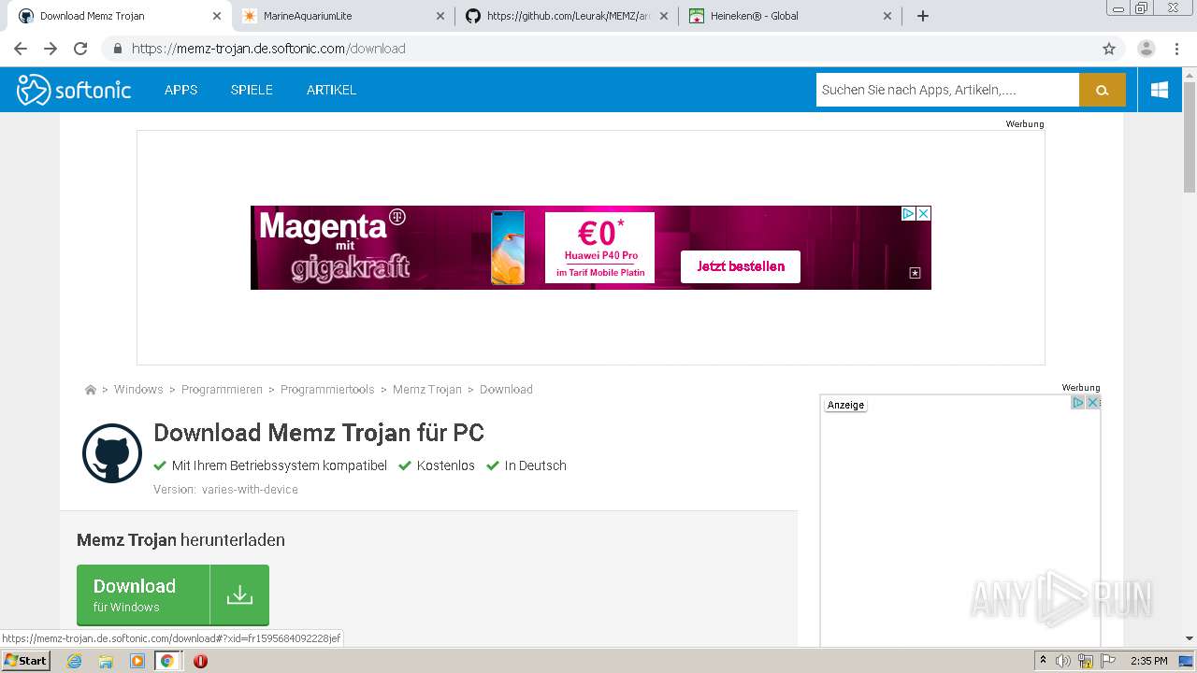Screen dimensions: 1197x673
Task: Open the Programmieren breadcrumb link
Action: [222, 390]
